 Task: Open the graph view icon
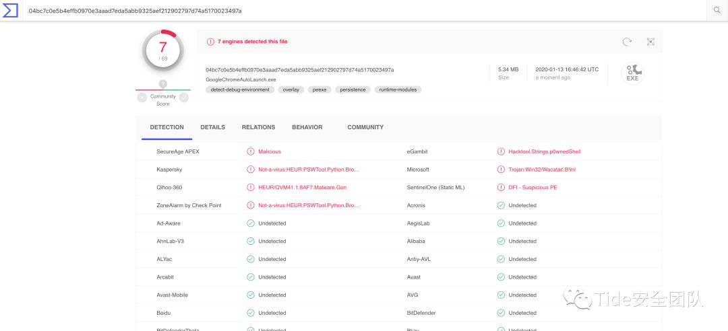pos(650,42)
